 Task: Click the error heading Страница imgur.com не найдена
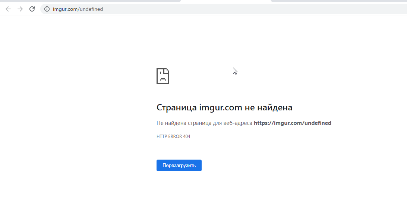(224, 107)
